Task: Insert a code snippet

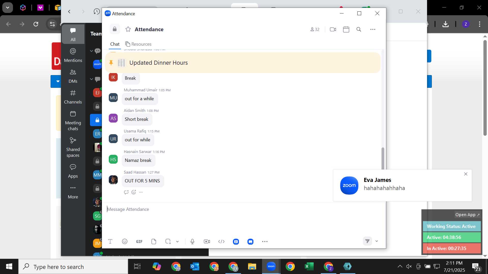Action: click(221, 242)
